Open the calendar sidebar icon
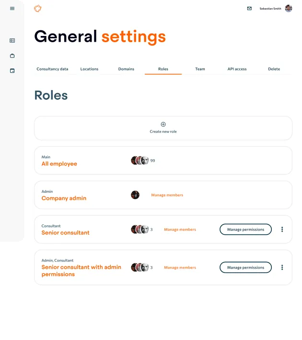 [12, 71]
